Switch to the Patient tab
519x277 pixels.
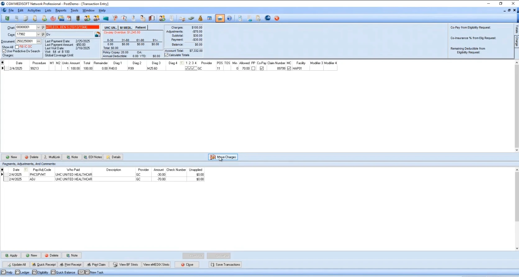click(x=140, y=28)
